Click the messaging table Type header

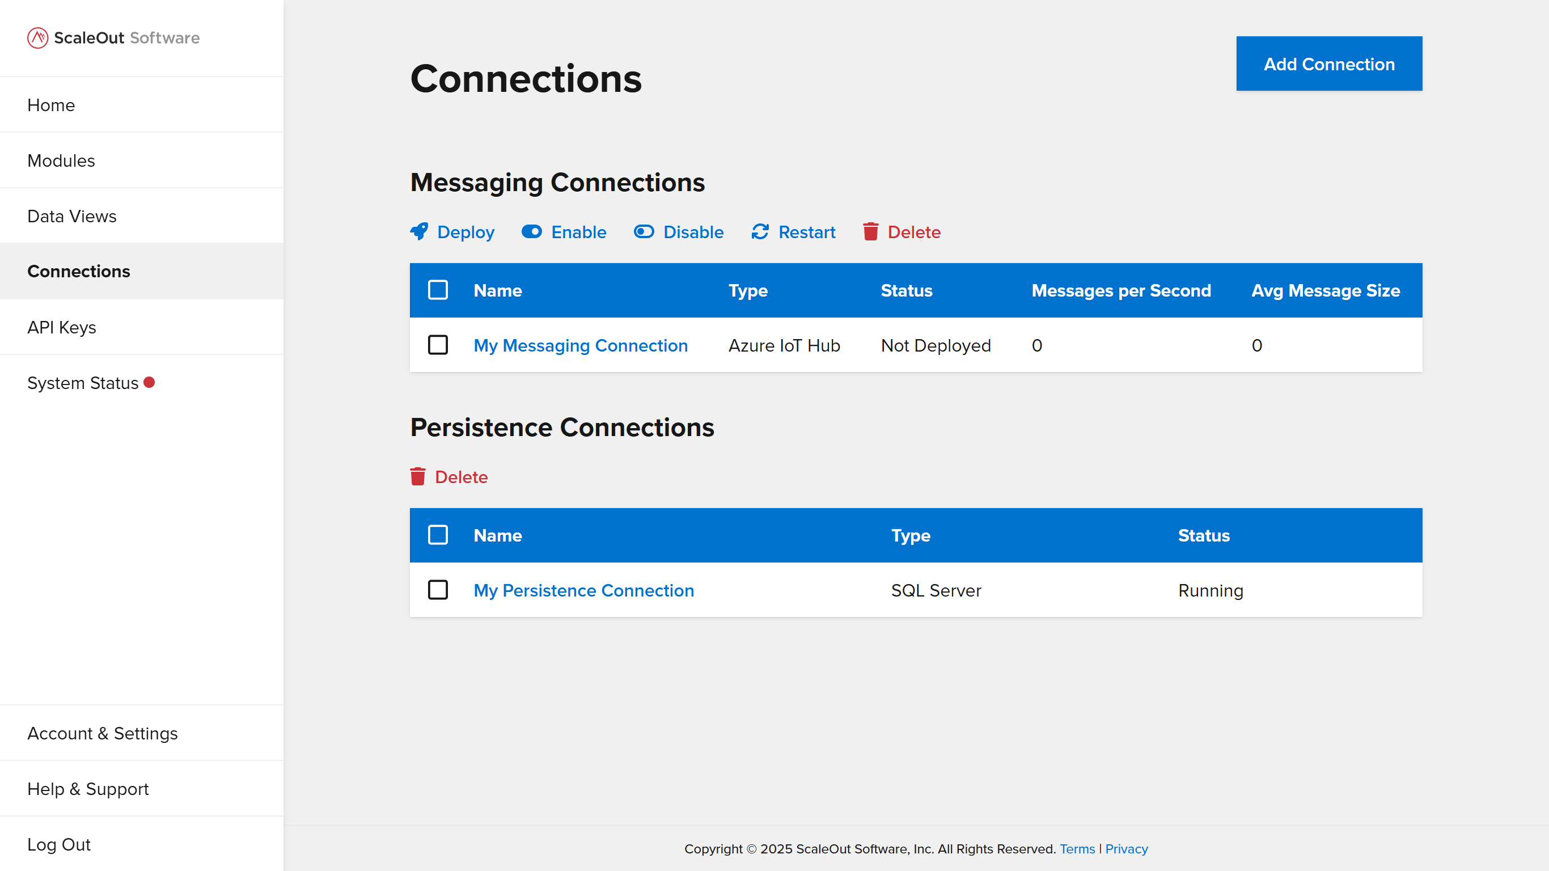pyautogui.click(x=748, y=290)
